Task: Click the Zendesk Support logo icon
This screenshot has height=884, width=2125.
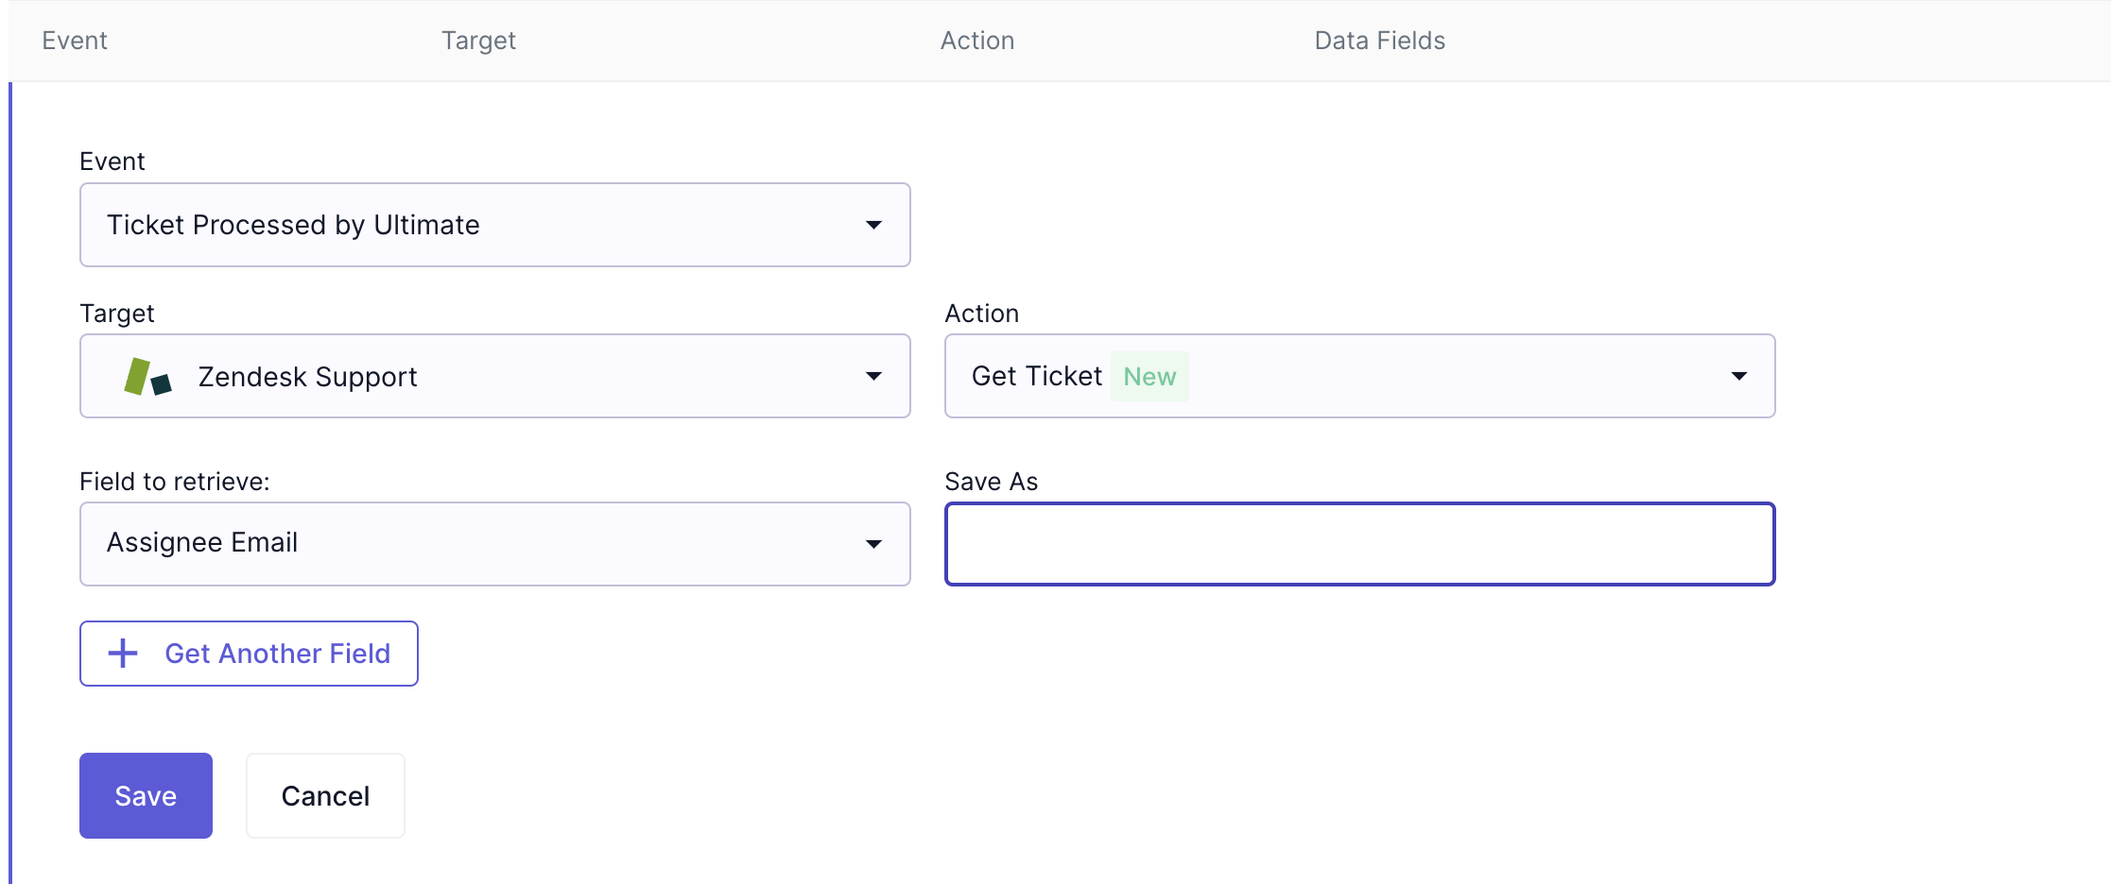Action: [x=147, y=377]
